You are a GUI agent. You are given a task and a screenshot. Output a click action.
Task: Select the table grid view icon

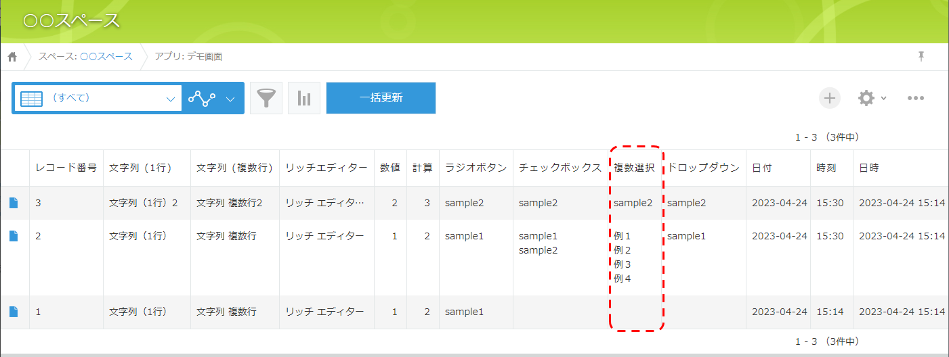[x=31, y=99]
